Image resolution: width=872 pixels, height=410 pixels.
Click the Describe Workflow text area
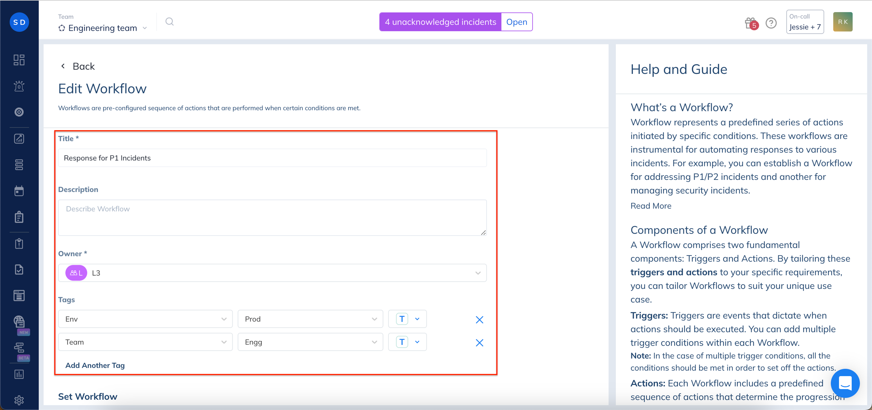click(x=272, y=218)
